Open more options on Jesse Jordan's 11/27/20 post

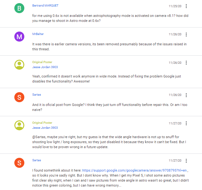coord(186,123)
